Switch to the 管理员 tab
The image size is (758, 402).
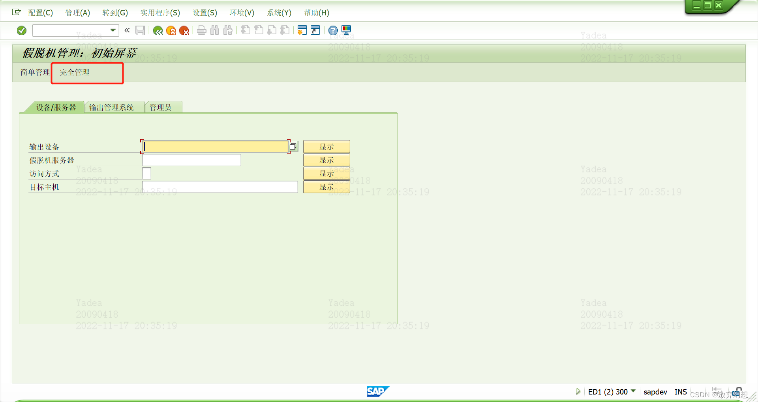tap(160, 107)
